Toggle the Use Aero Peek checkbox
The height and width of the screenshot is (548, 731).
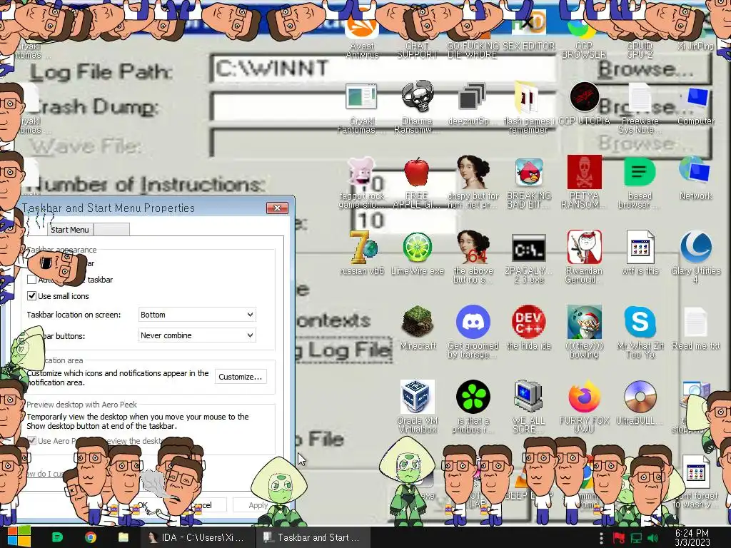point(31,440)
